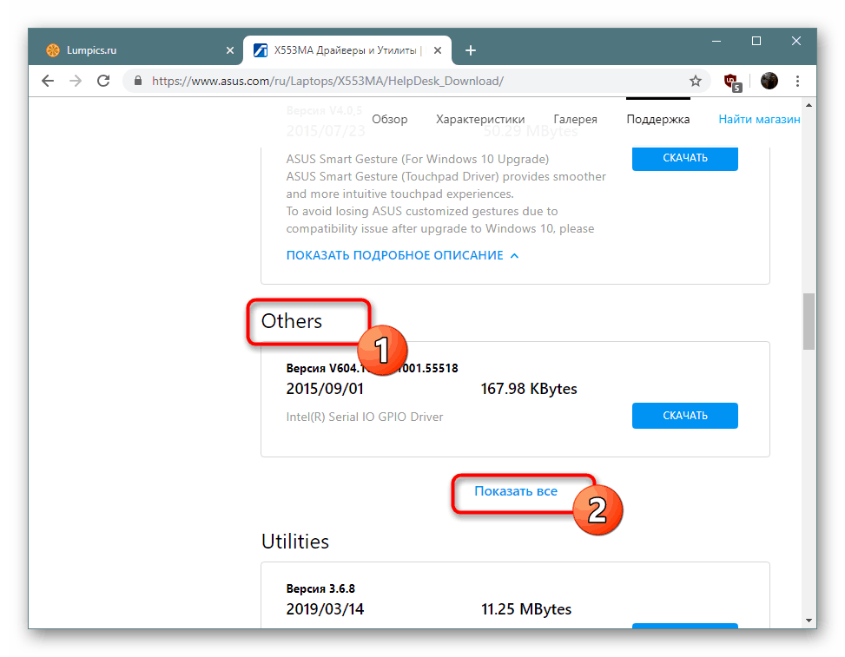Click the browser forward arrow
845x657 pixels.
[x=76, y=81]
